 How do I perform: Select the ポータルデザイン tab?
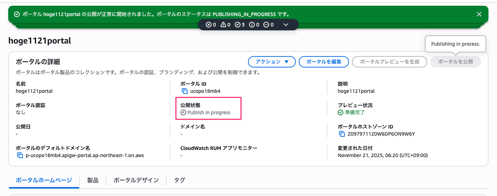pos(136,180)
